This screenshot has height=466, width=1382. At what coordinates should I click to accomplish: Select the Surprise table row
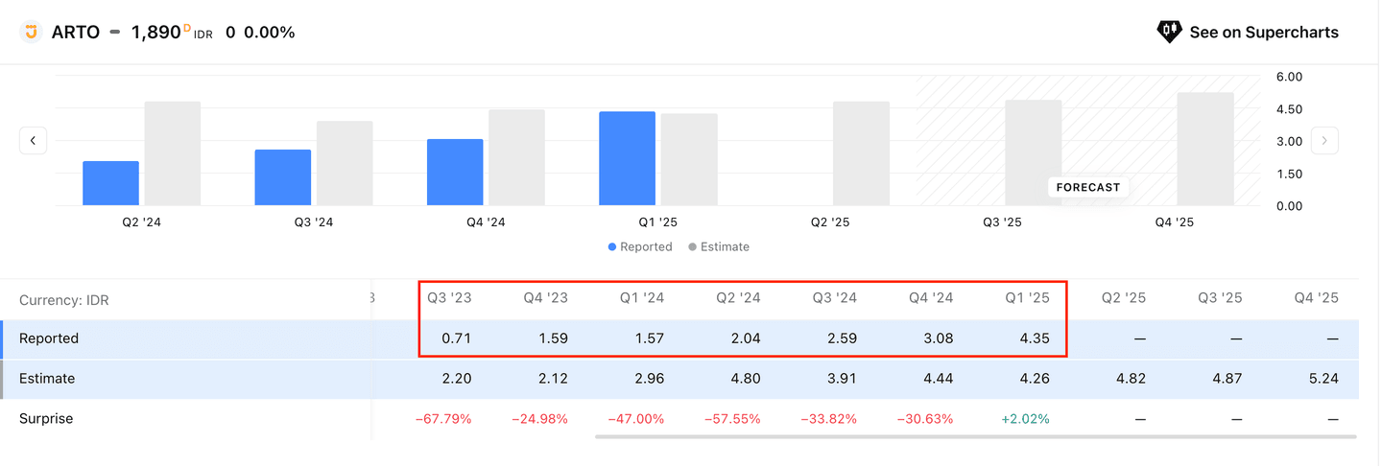click(46, 419)
